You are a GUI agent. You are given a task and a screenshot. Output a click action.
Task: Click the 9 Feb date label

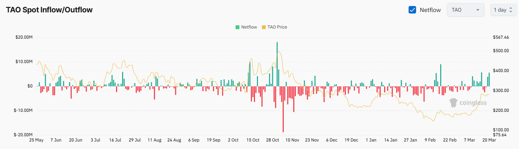point(430,140)
